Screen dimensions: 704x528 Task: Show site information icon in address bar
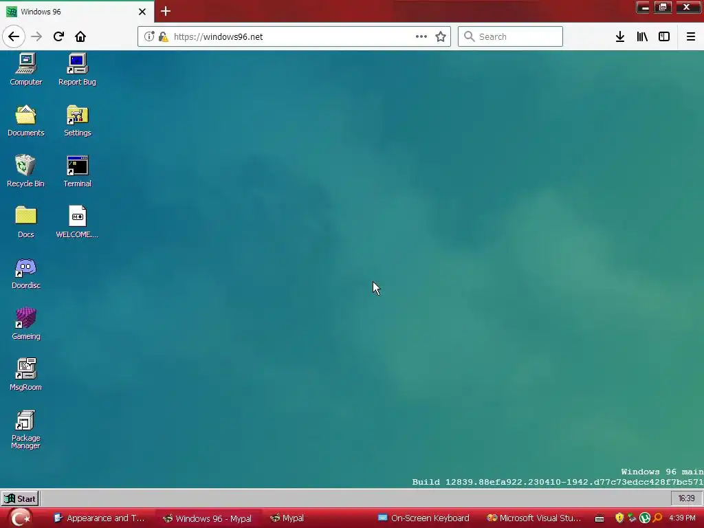pos(149,36)
